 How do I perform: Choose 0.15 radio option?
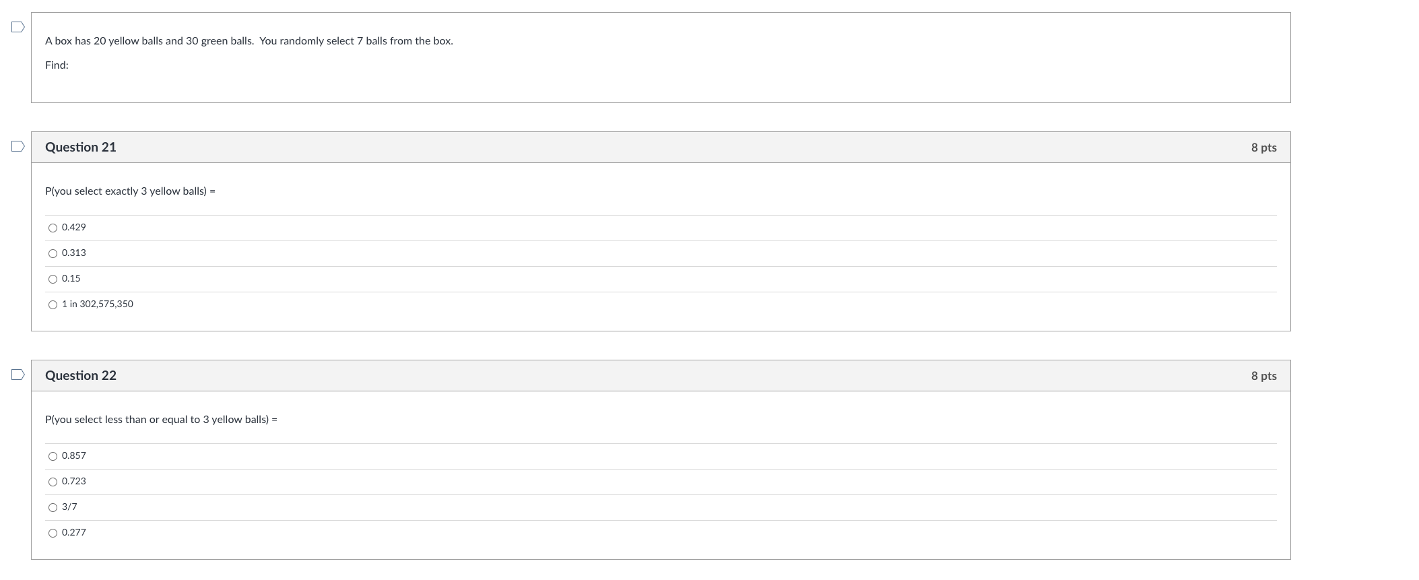53,279
